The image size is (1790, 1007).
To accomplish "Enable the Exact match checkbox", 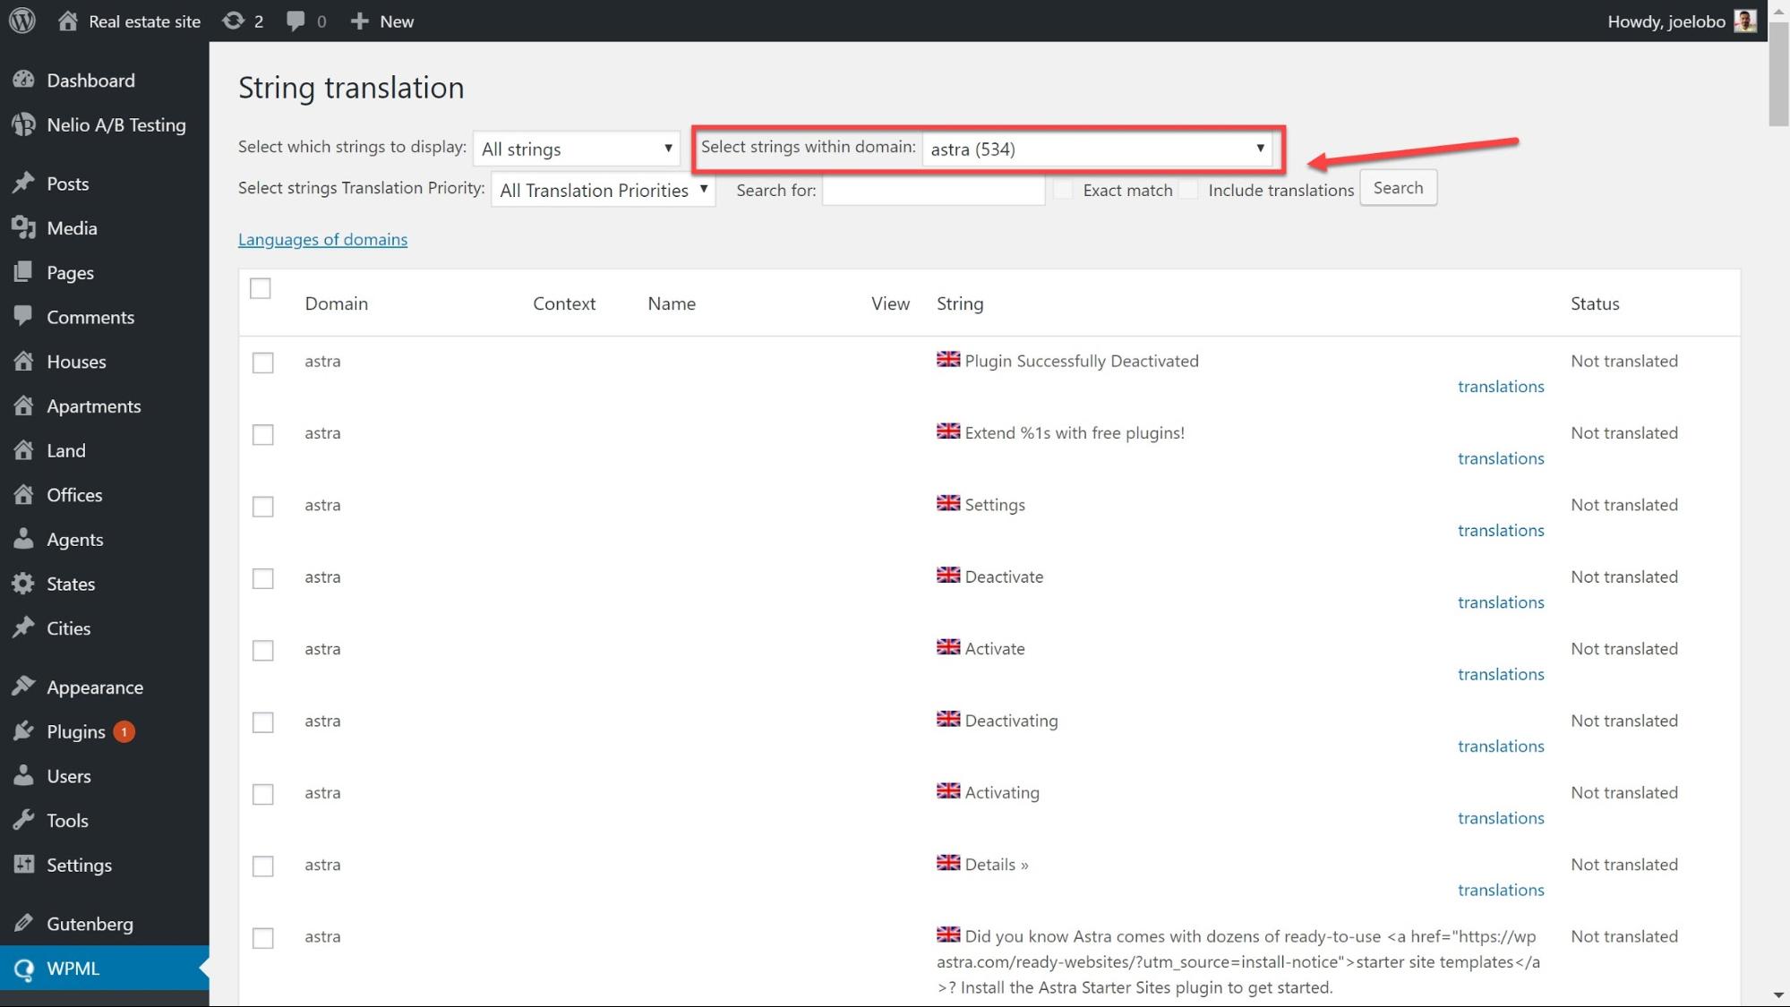I will [1063, 190].
